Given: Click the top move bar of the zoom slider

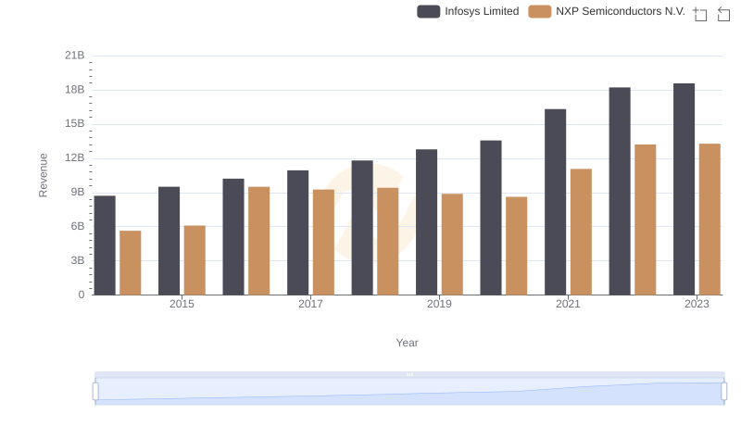Looking at the screenshot, I should pos(409,374).
